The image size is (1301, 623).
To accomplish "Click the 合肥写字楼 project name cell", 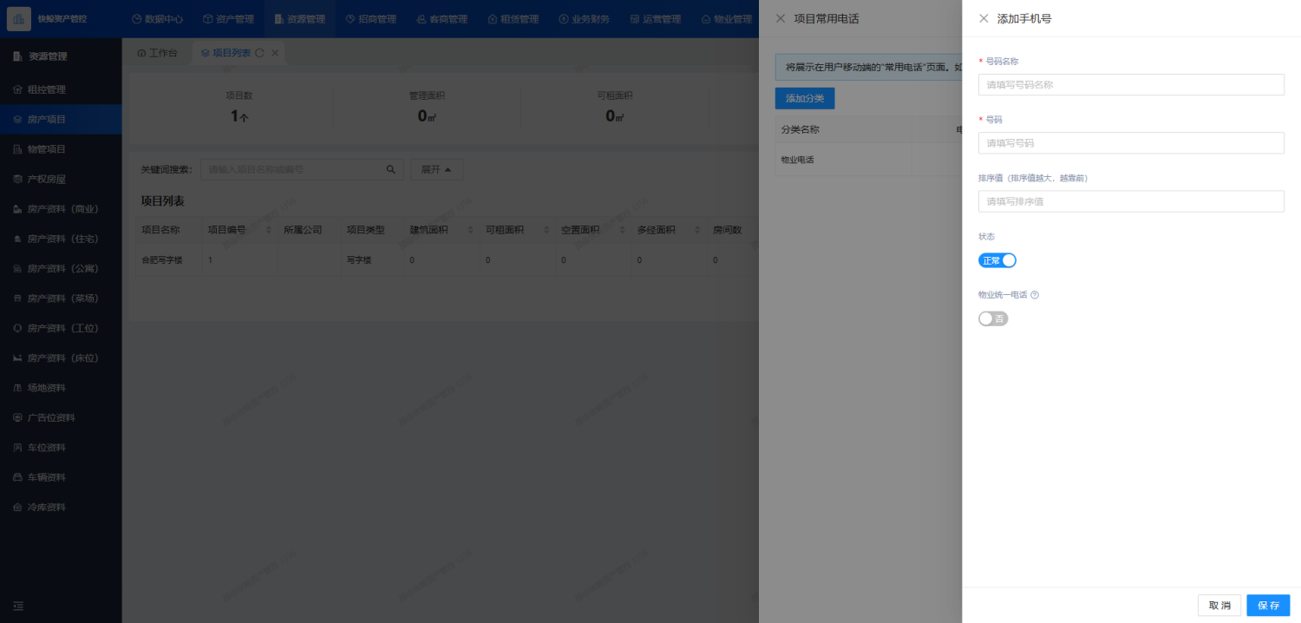I will click(161, 260).
